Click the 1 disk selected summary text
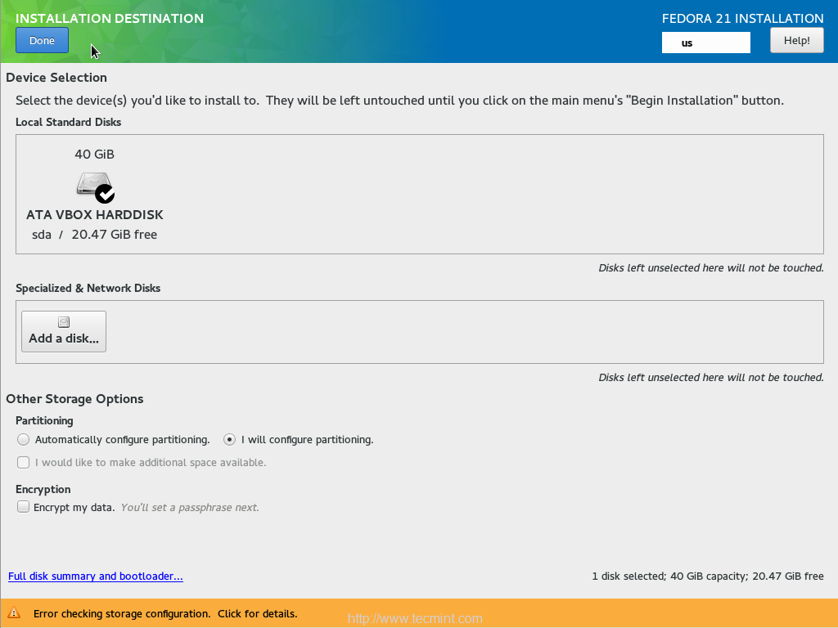The height and width of the screenshot is (628, 838). pos(708,576)
